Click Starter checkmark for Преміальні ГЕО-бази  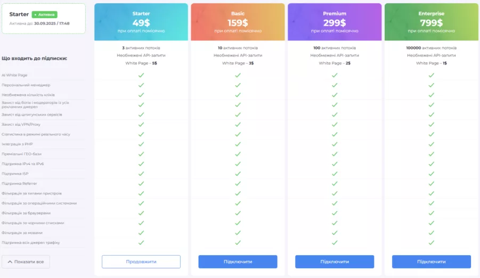coord(141,154)
